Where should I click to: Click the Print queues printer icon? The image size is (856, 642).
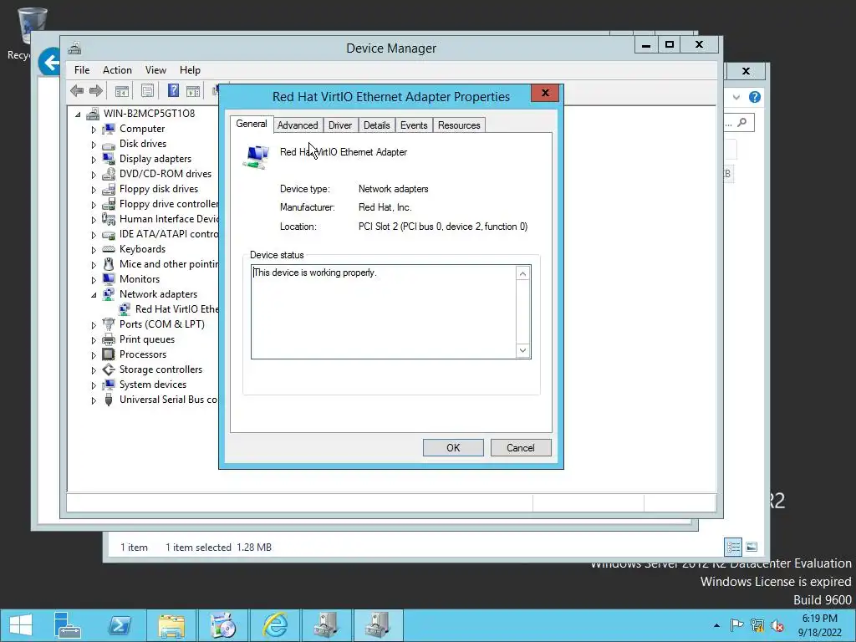pyautogui.click(x=109, y=339)
